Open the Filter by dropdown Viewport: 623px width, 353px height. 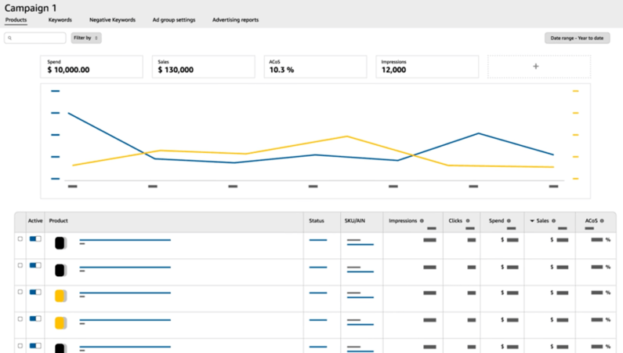click(x=86, y=38)
